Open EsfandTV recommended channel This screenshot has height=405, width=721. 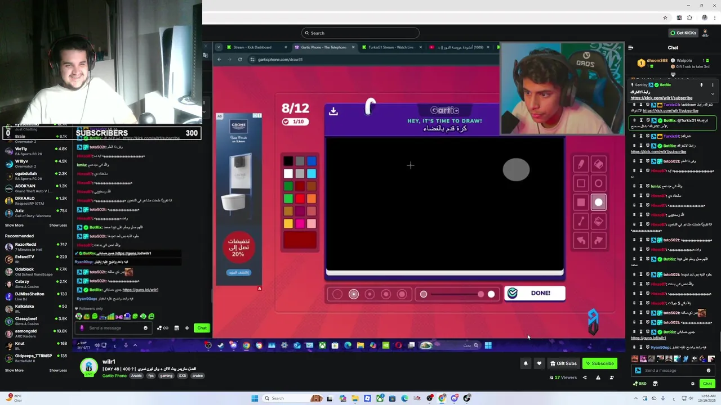tap(36, 259)
